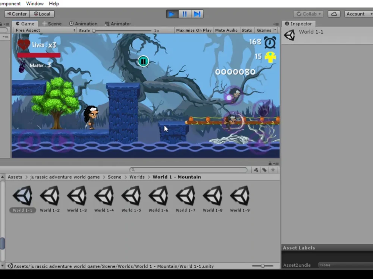This screenshot has width=373, height=279.
Task: Switch to the Animation tab
Action: pos(83,24)
